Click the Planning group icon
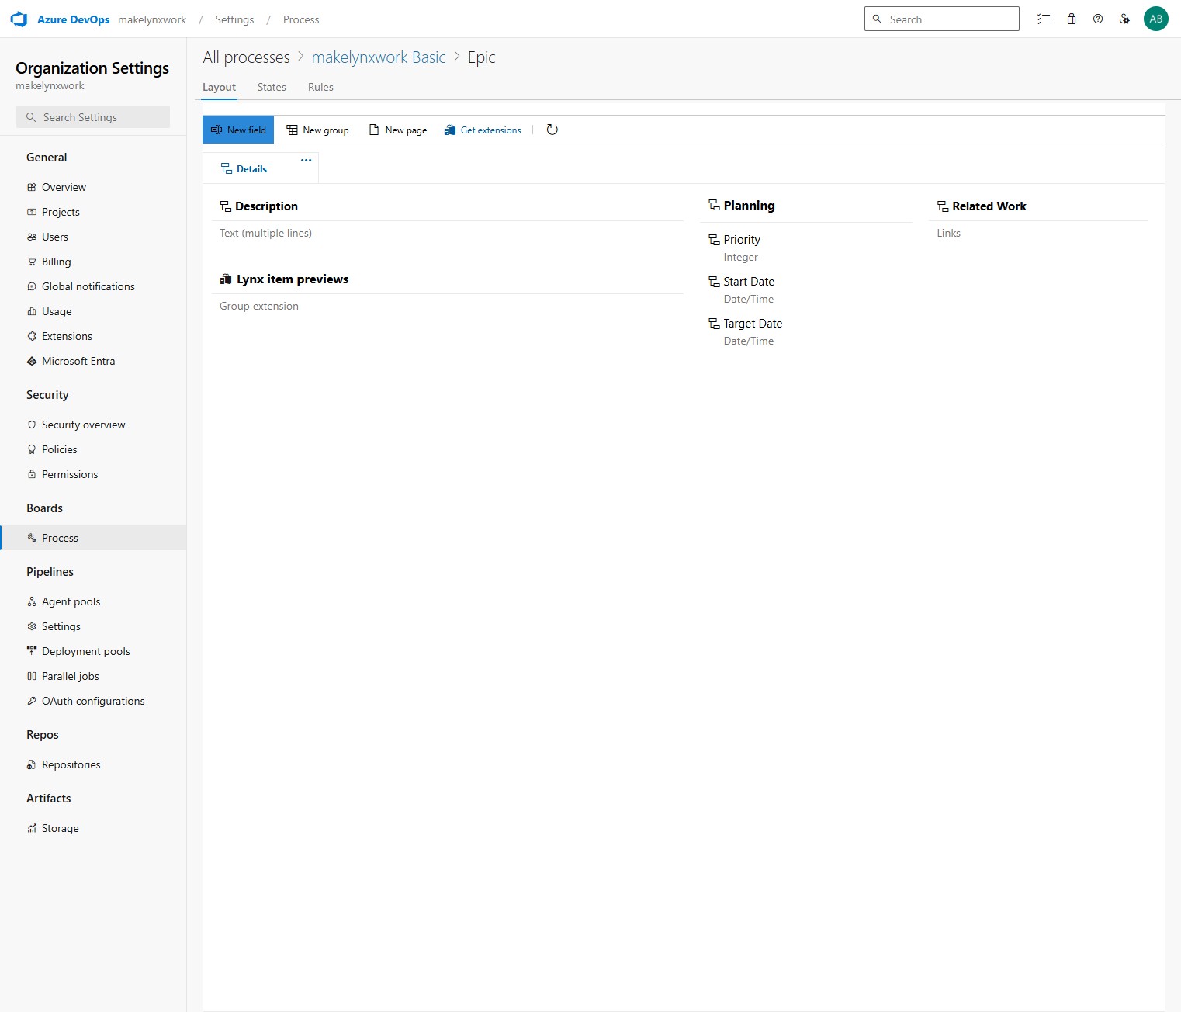 (714, 206)
